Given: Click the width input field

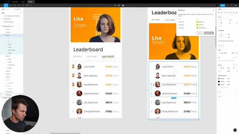Looking at the screenshot, I should [x=222, y=23].
